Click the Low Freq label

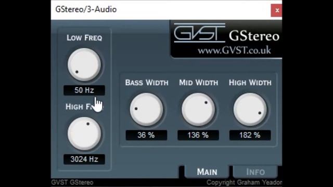[x=84, y=38]
